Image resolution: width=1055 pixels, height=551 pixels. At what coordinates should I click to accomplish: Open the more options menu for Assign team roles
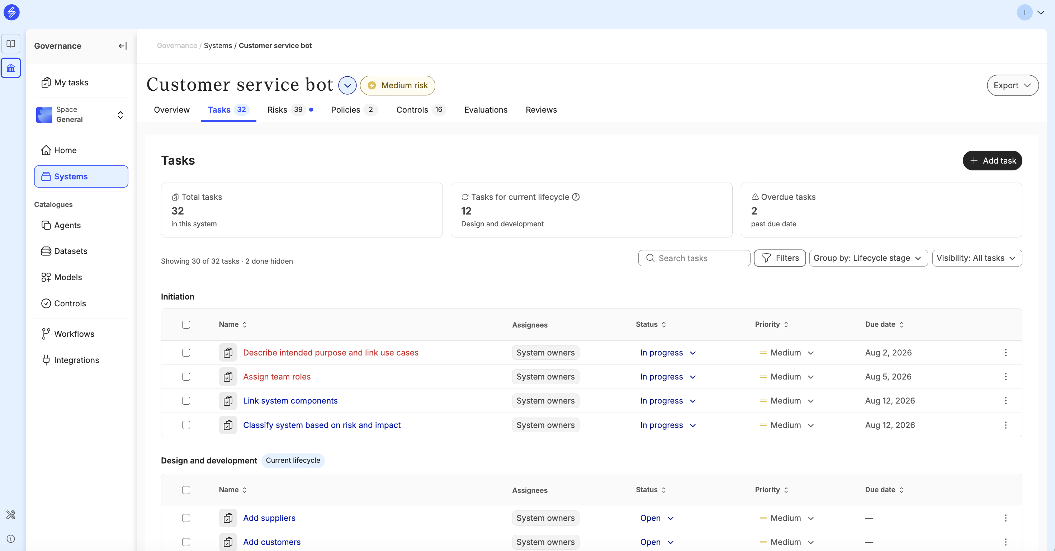(1006, 377)
